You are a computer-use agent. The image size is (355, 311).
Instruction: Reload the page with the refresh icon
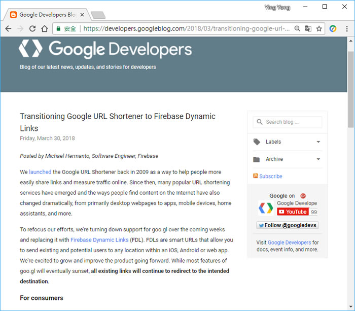click(32, 28)
